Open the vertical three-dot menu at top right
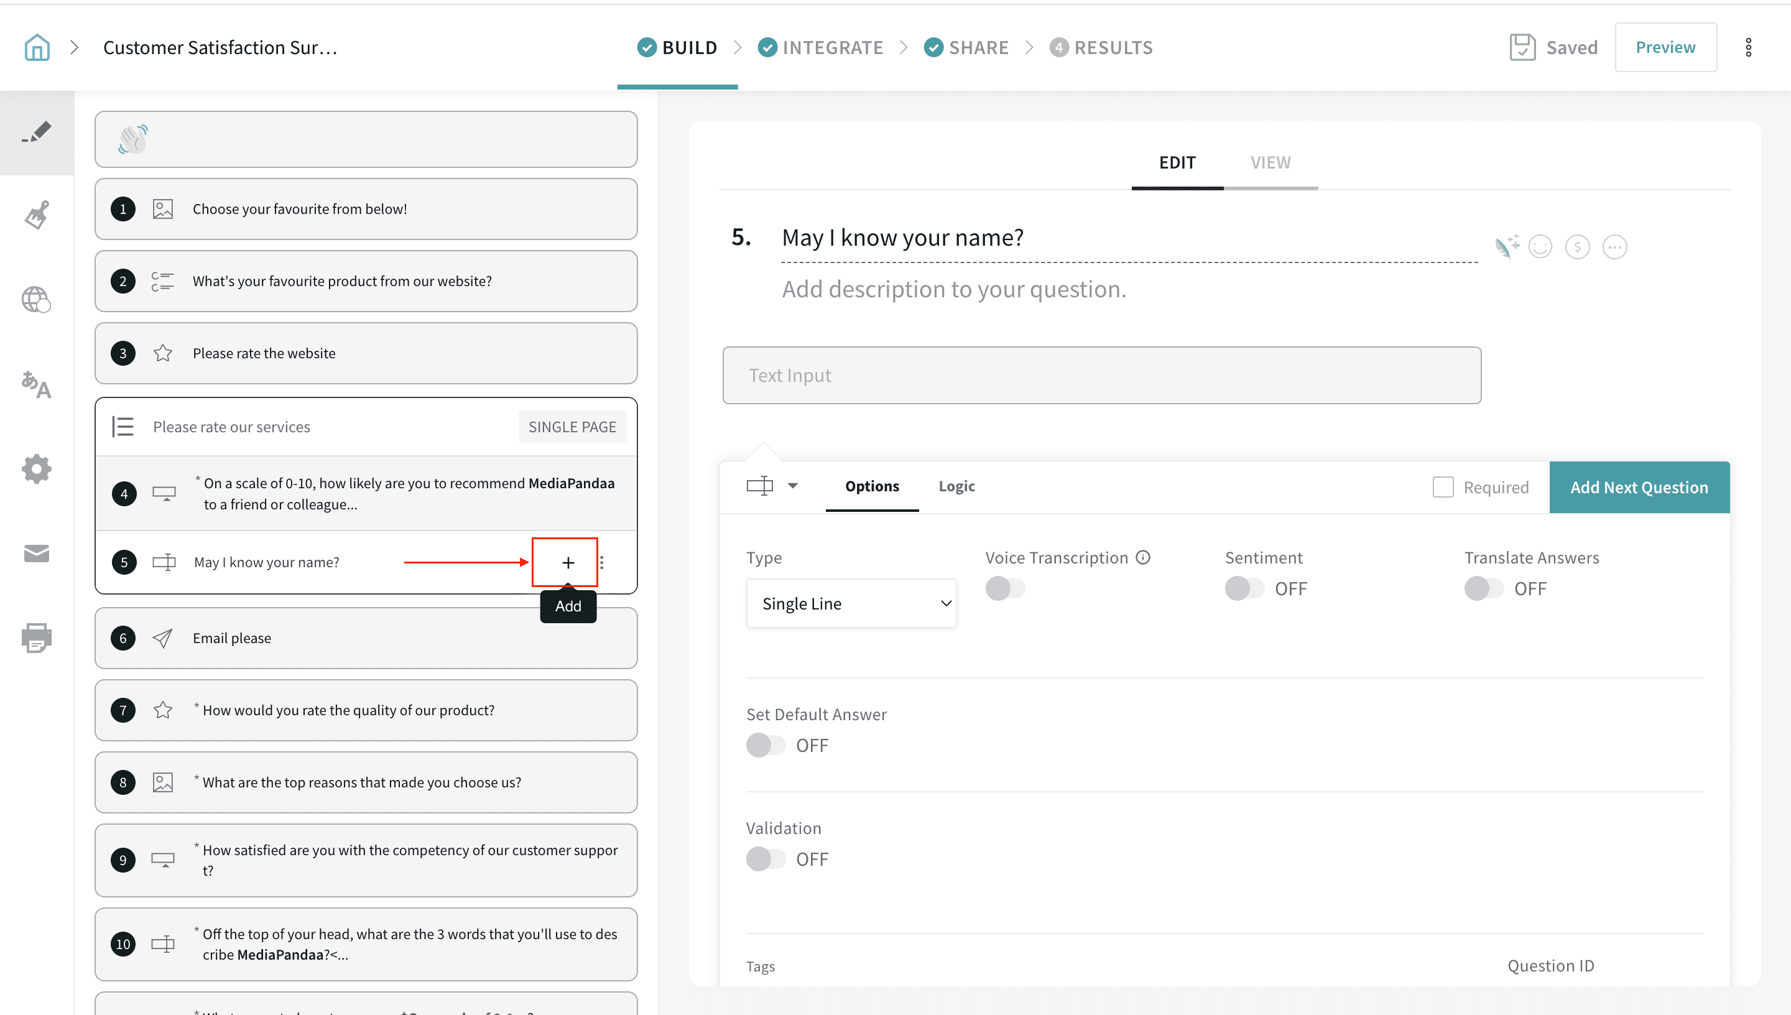Screen dimensions: 1791x1015 pos(1748,47)
